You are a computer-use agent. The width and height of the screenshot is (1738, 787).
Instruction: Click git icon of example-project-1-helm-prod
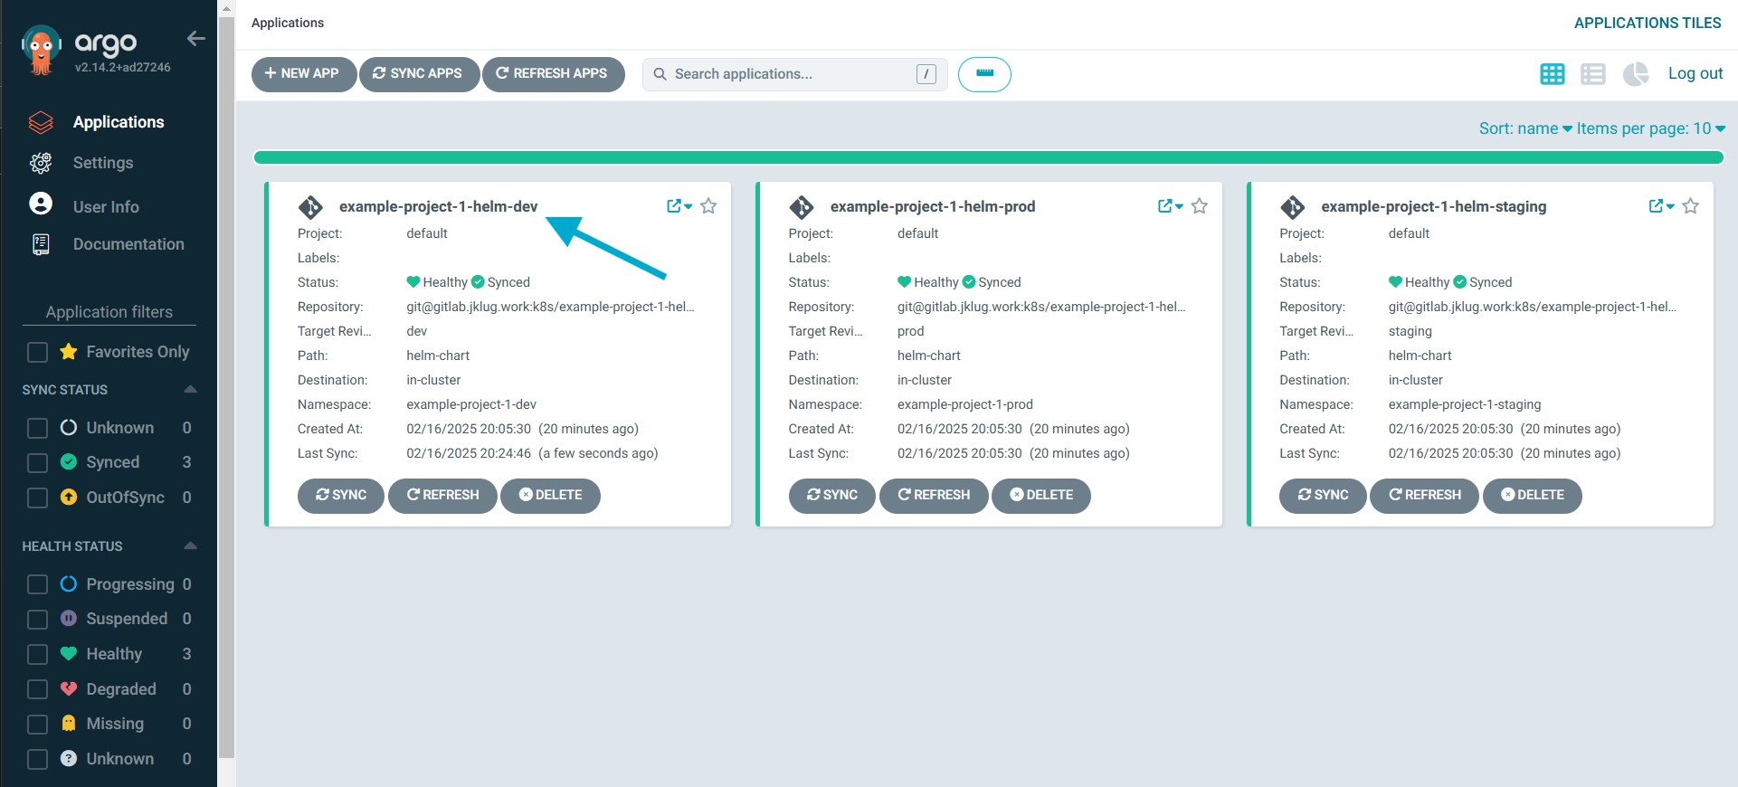pyautogui.click(x=802, y=207)
